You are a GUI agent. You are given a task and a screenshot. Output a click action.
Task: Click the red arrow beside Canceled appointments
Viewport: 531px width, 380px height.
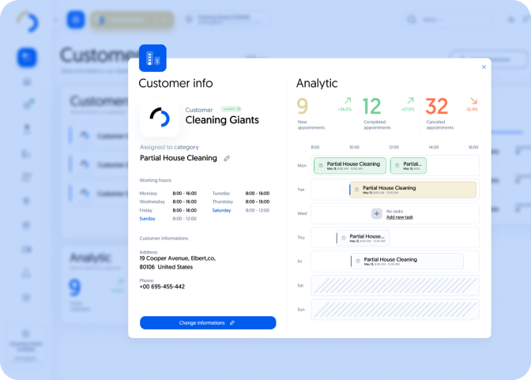pos(473,101)
